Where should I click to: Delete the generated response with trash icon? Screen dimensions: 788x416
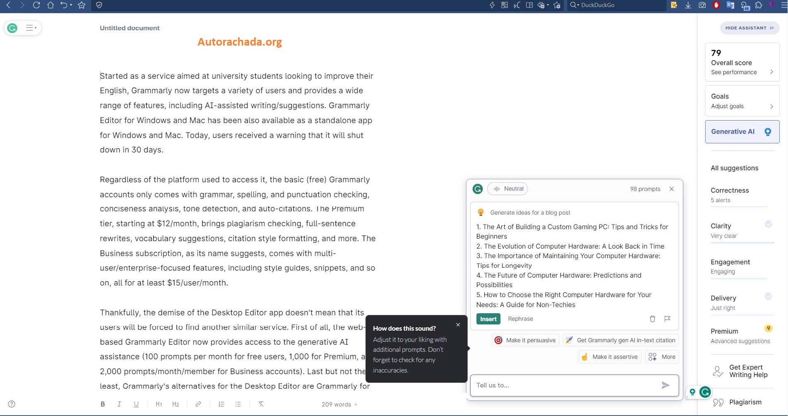tap(652, 319)
